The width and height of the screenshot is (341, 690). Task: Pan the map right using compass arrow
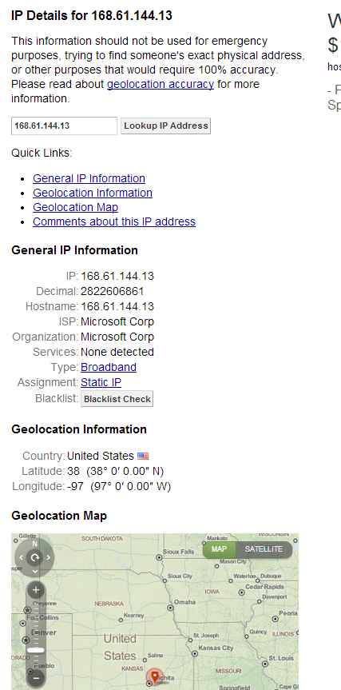click(x=49, y=557)
